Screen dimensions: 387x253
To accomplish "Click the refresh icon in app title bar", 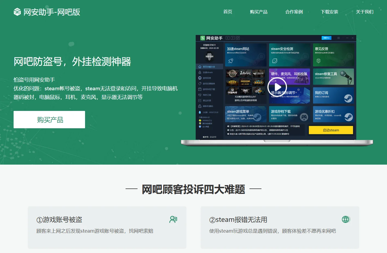I will click(x=238, y=38).
